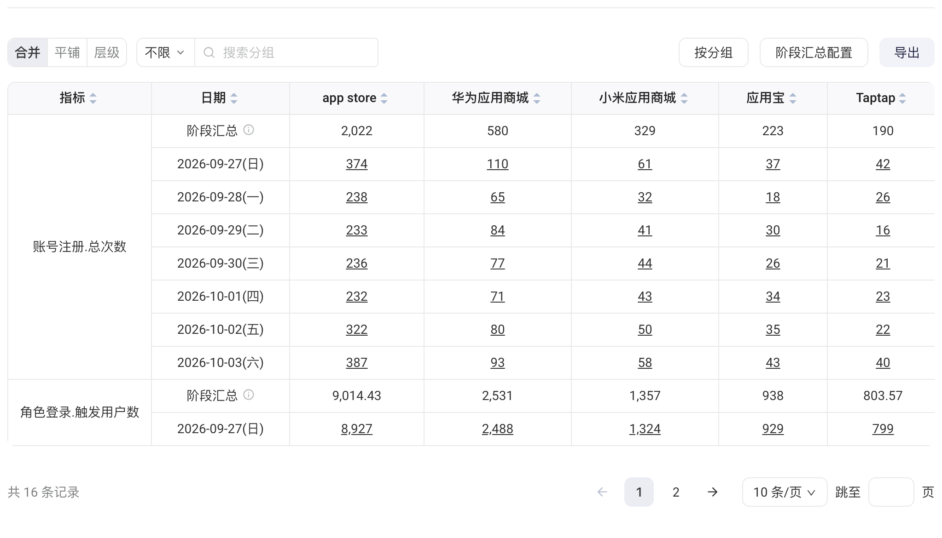Screen dimensions: 942x538
Task: Open app store value 8,927
Action: point(357,429)
